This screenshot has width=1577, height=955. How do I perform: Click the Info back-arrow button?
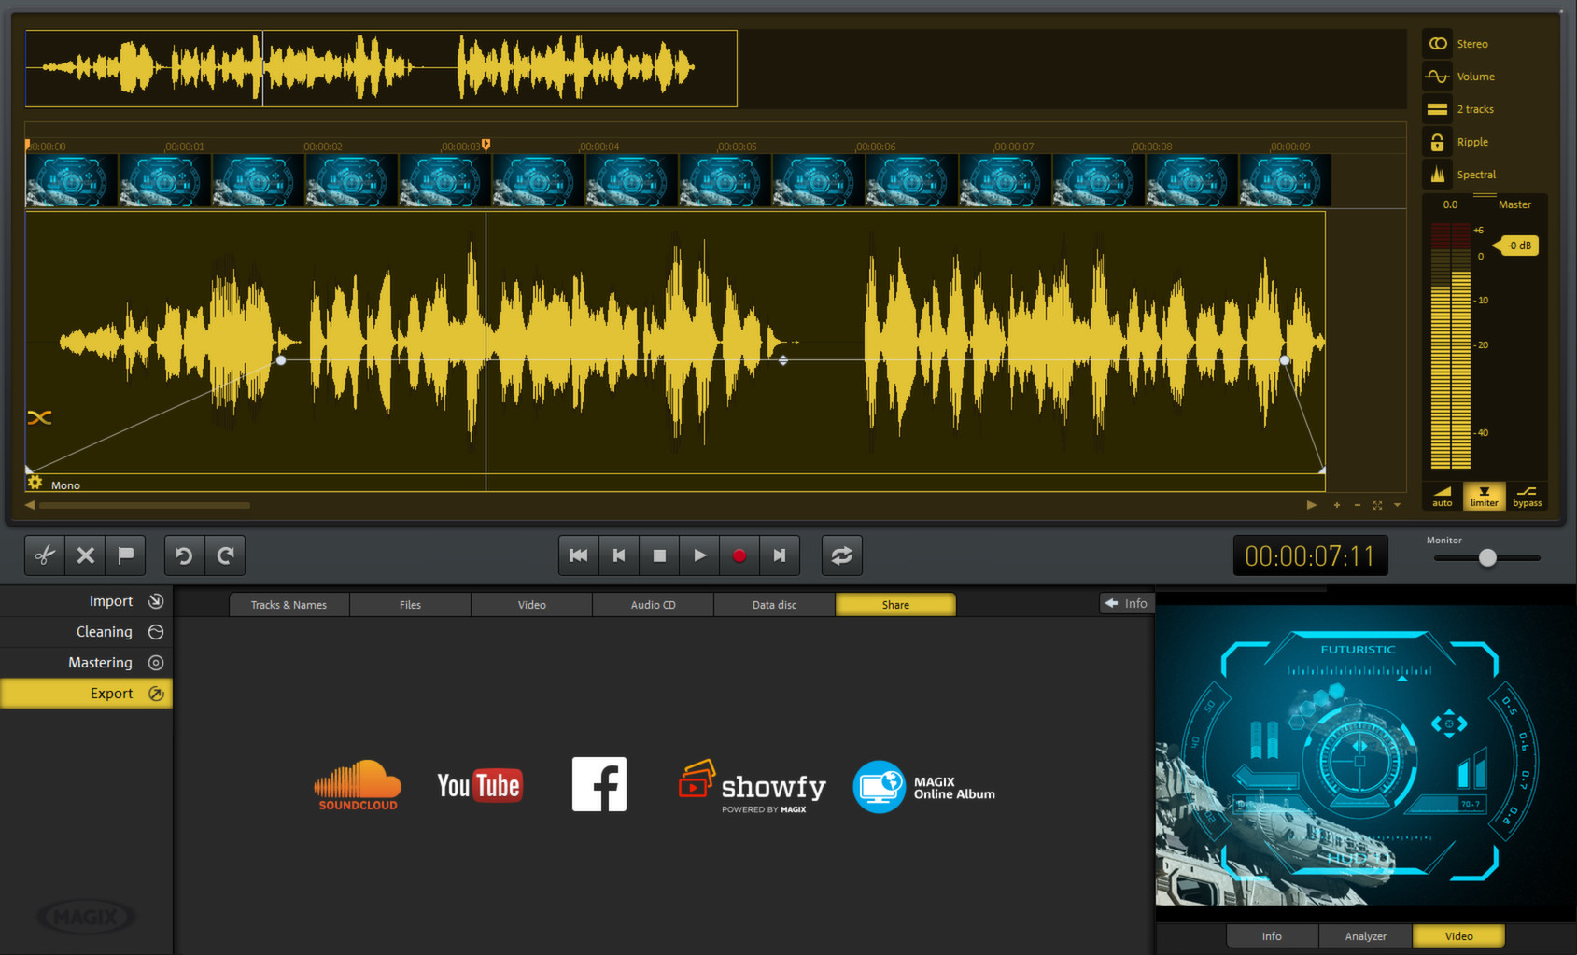coord(1127,603)
